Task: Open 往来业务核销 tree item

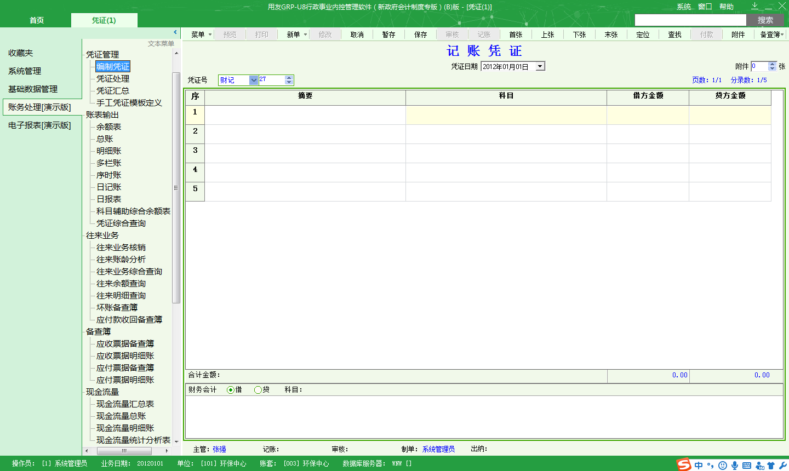Action: (x=121, y=248)
